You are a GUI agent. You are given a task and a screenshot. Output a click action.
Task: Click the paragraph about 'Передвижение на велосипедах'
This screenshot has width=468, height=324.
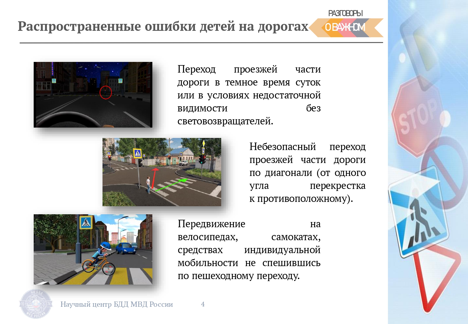[x=249, y=250]
